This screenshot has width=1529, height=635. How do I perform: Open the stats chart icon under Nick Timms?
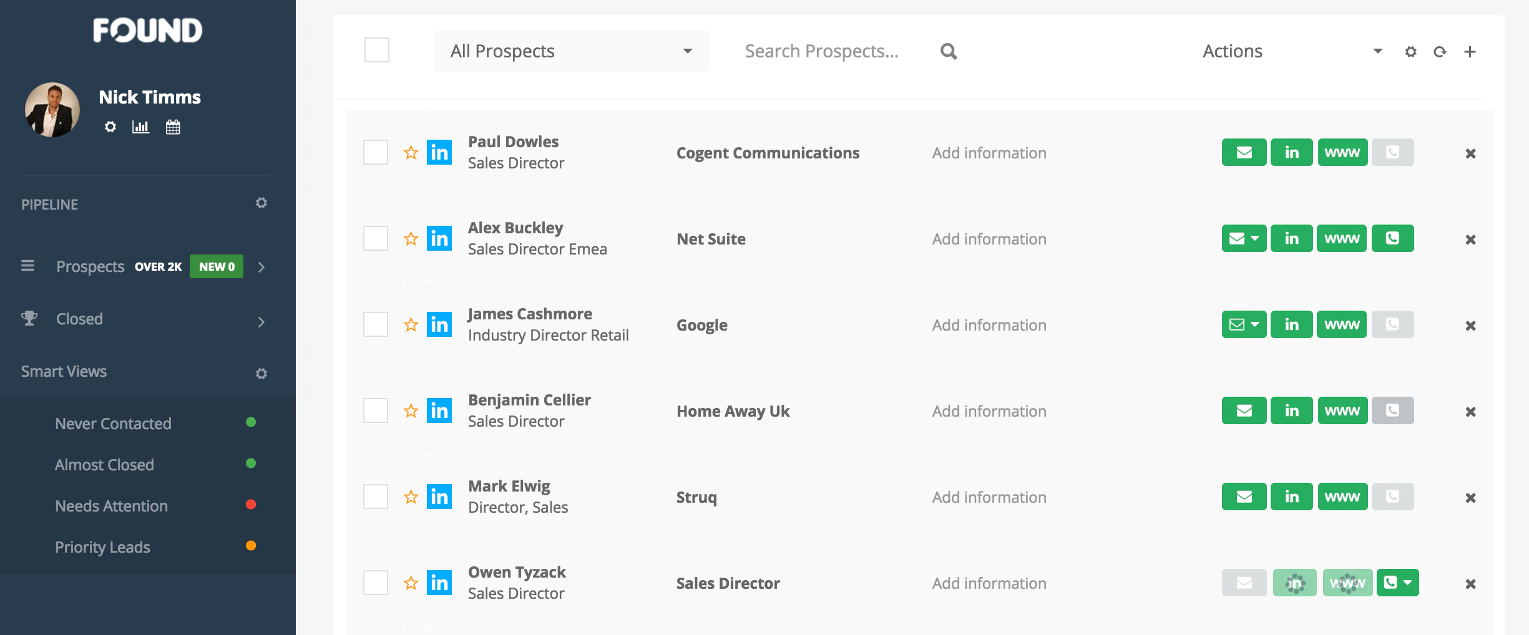point(140,127)
